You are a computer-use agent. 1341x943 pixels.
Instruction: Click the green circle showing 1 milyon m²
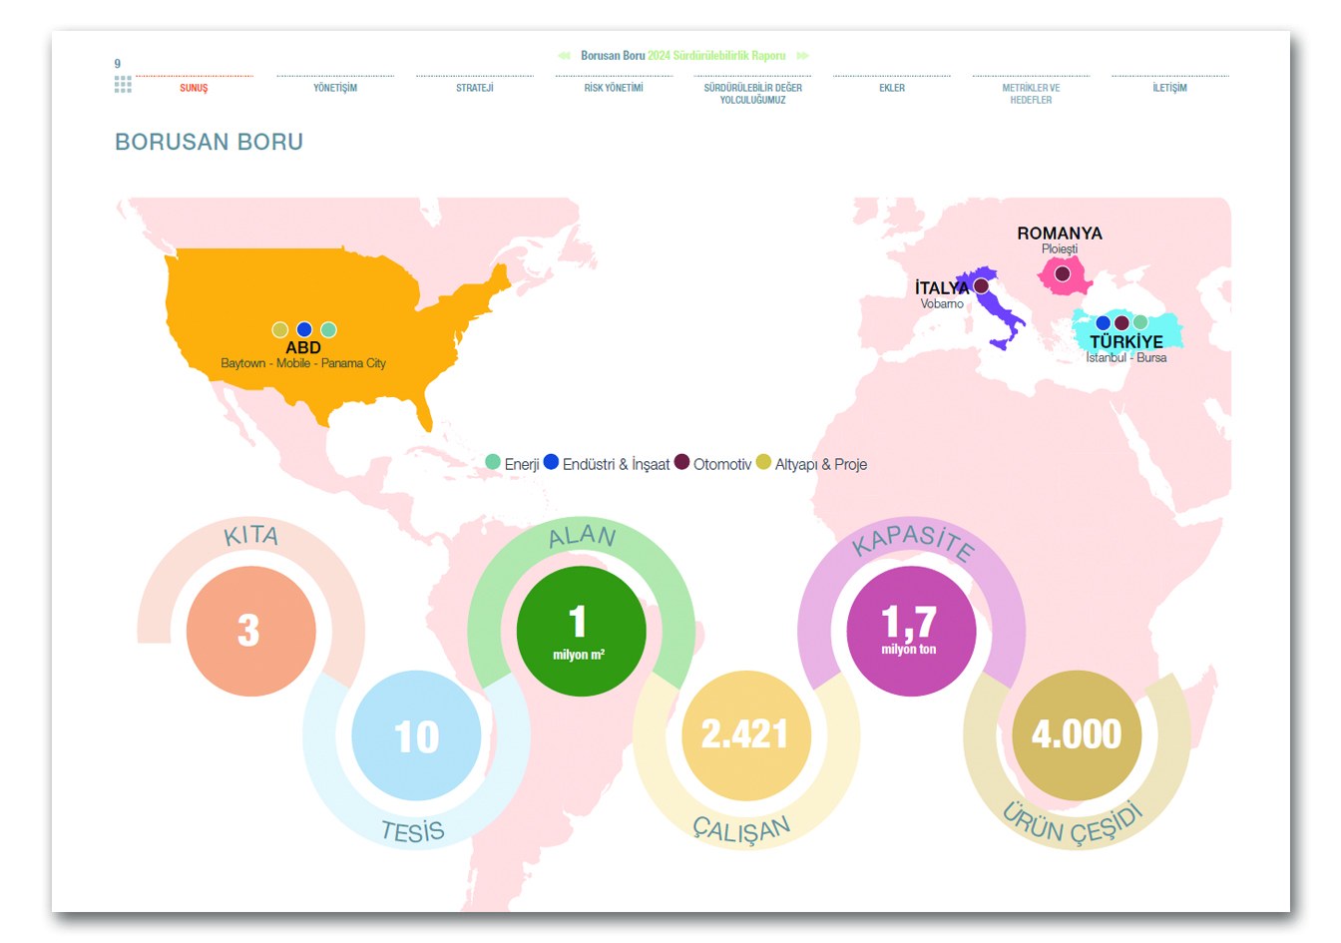[581, 631]
